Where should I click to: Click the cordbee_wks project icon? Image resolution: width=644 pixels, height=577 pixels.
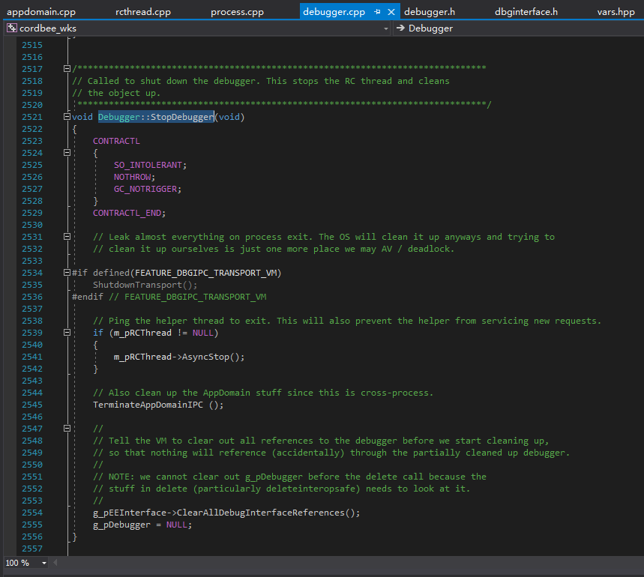11,28
